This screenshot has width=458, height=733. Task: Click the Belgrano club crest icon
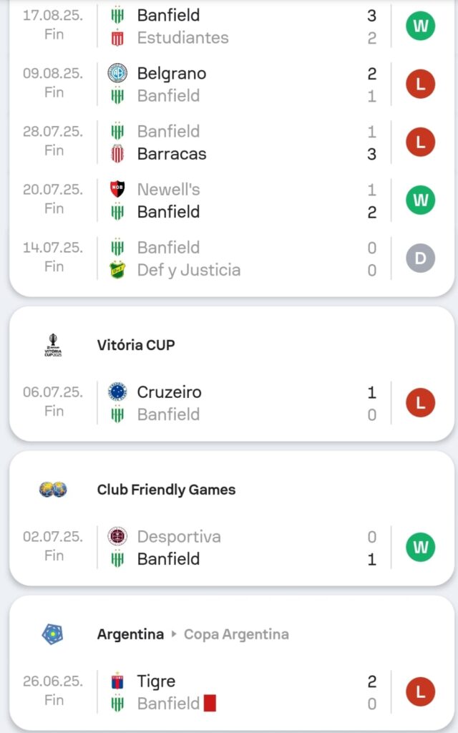[117, 73]
